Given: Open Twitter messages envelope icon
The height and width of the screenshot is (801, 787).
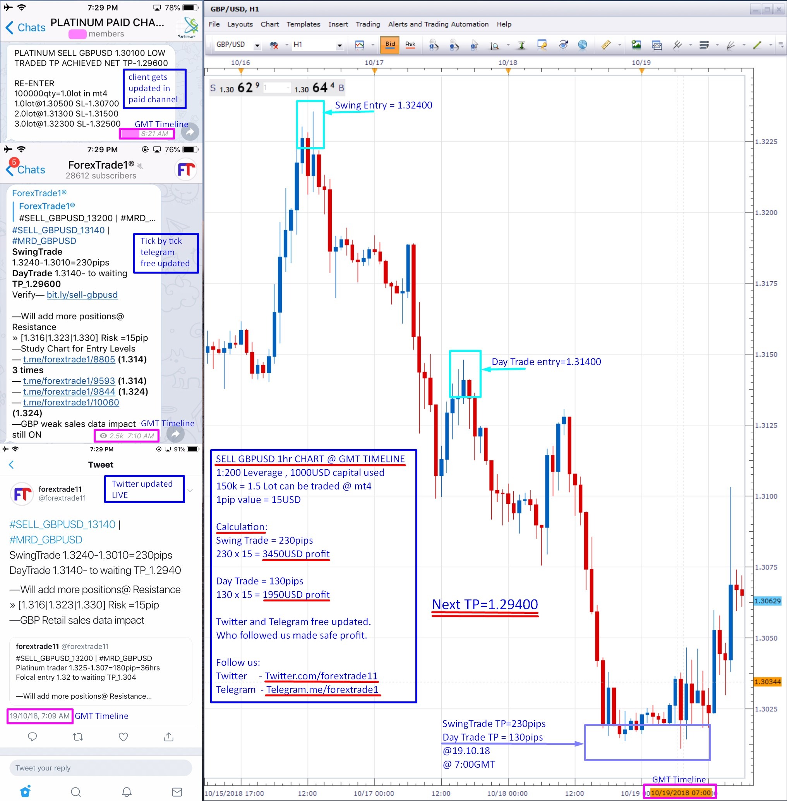Looking at the screenshot, I should tap(177, 792).
